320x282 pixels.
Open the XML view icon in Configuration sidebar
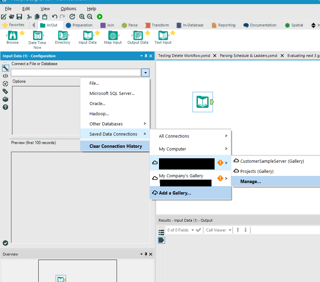pos(5,76)
